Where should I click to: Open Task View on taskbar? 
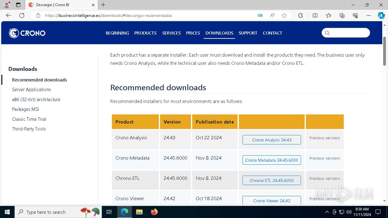pyautogui.click(x=109, y=212)
